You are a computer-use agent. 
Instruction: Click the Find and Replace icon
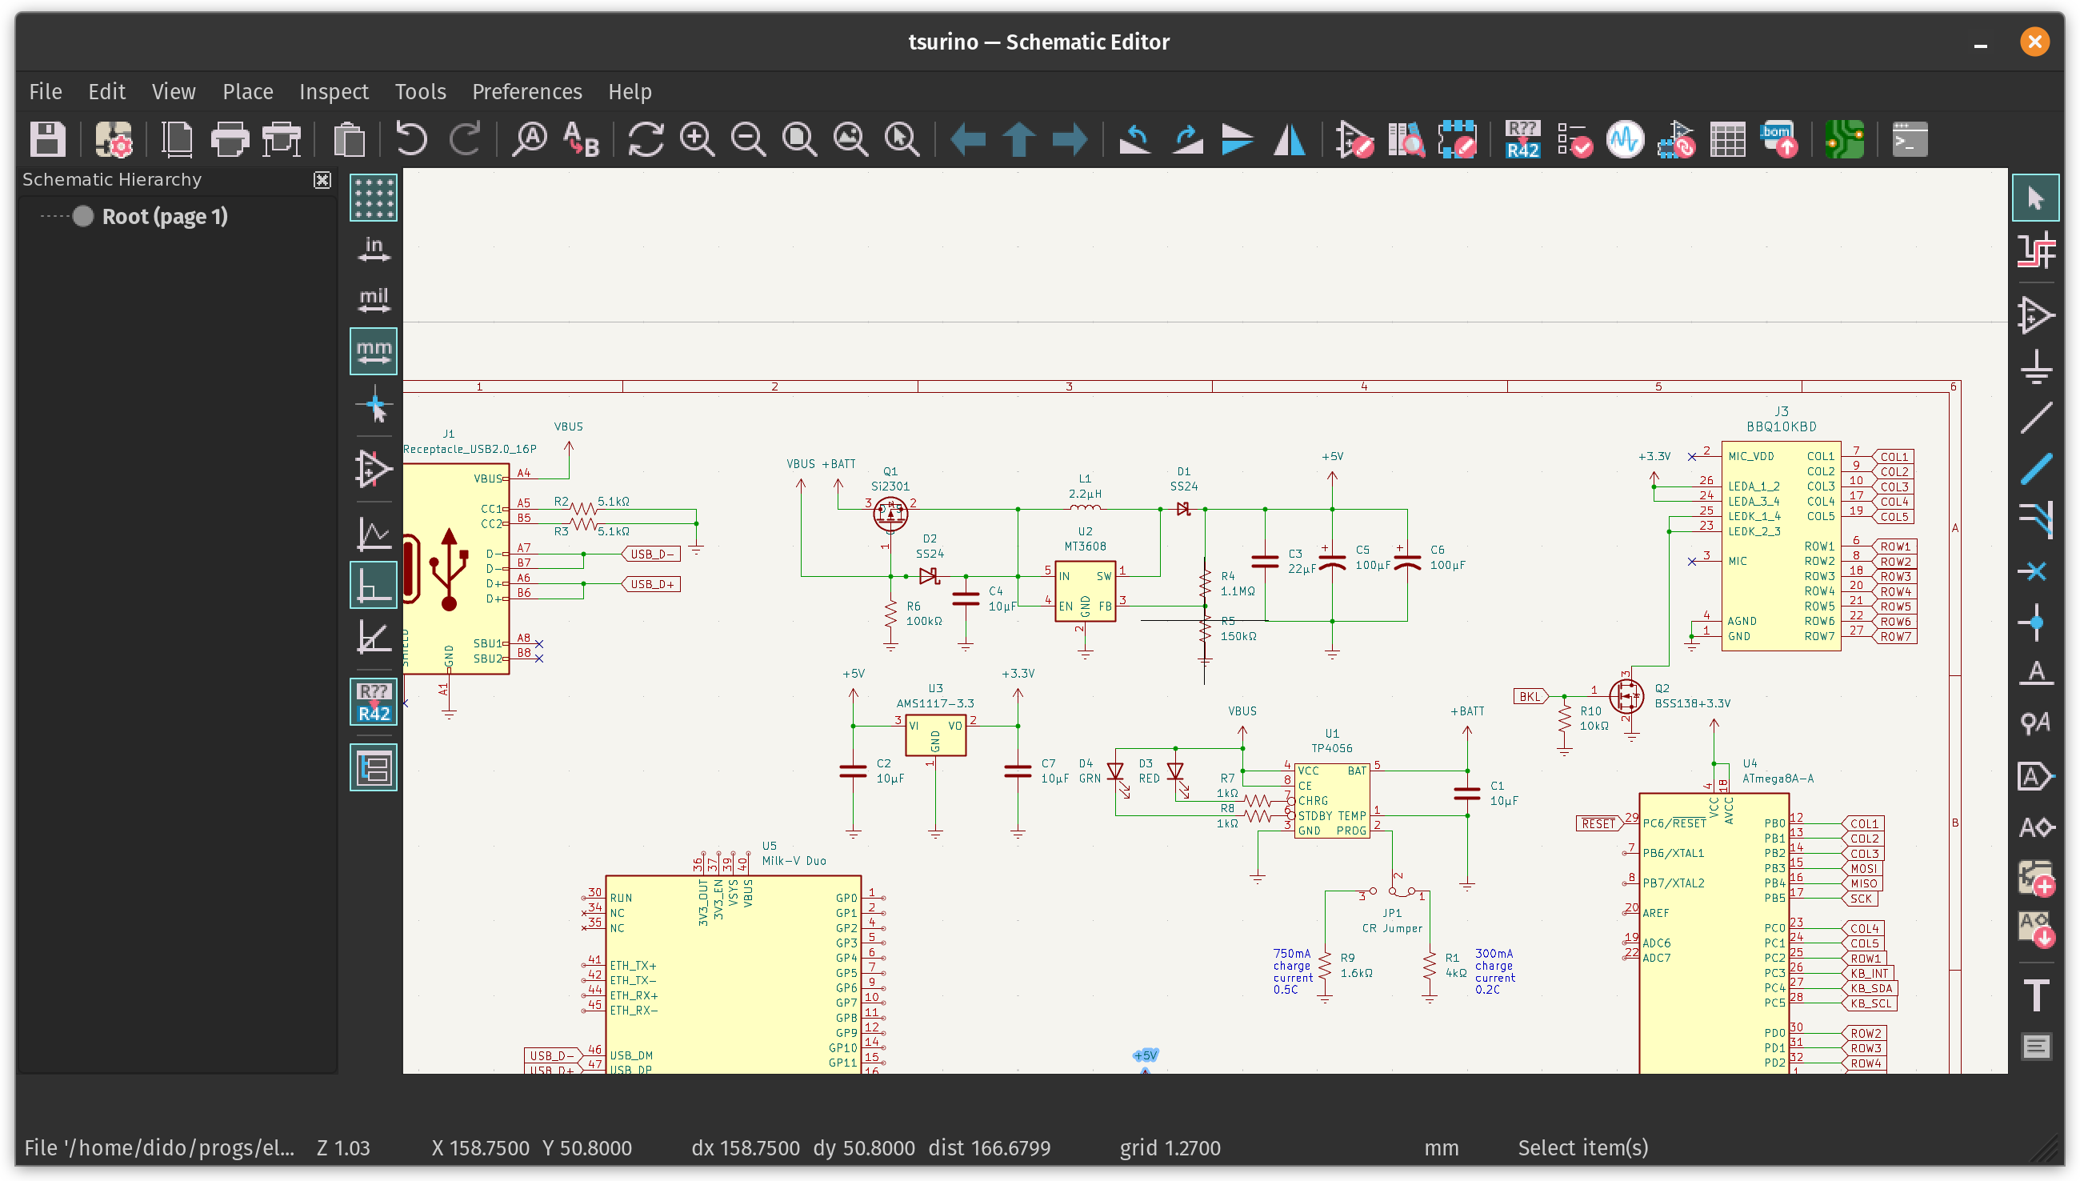tap(581, 139)
